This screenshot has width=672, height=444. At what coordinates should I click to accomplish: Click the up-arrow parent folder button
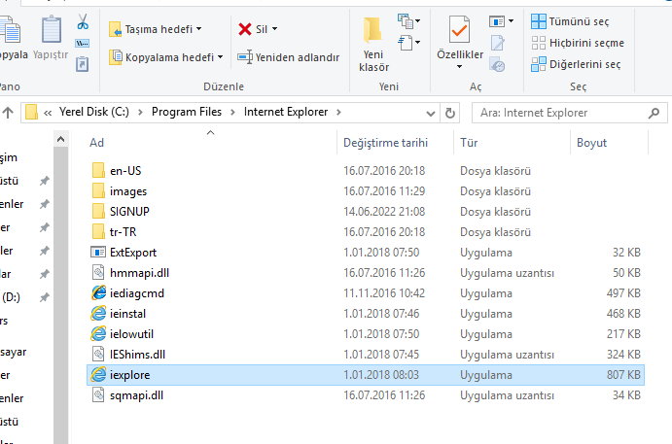coord(8,113)
